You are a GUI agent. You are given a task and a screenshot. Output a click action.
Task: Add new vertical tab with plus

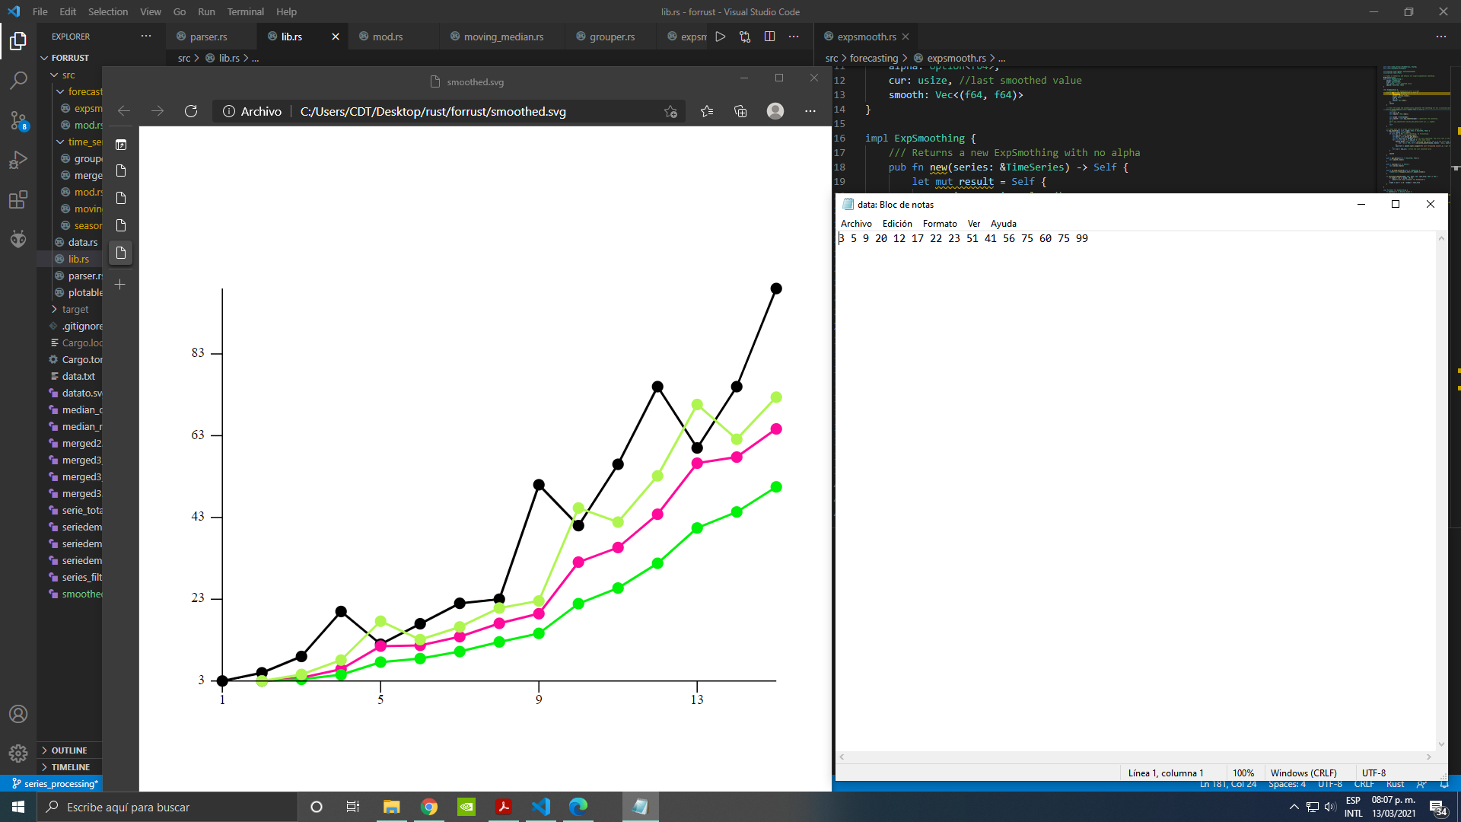[x=120, y=285]
